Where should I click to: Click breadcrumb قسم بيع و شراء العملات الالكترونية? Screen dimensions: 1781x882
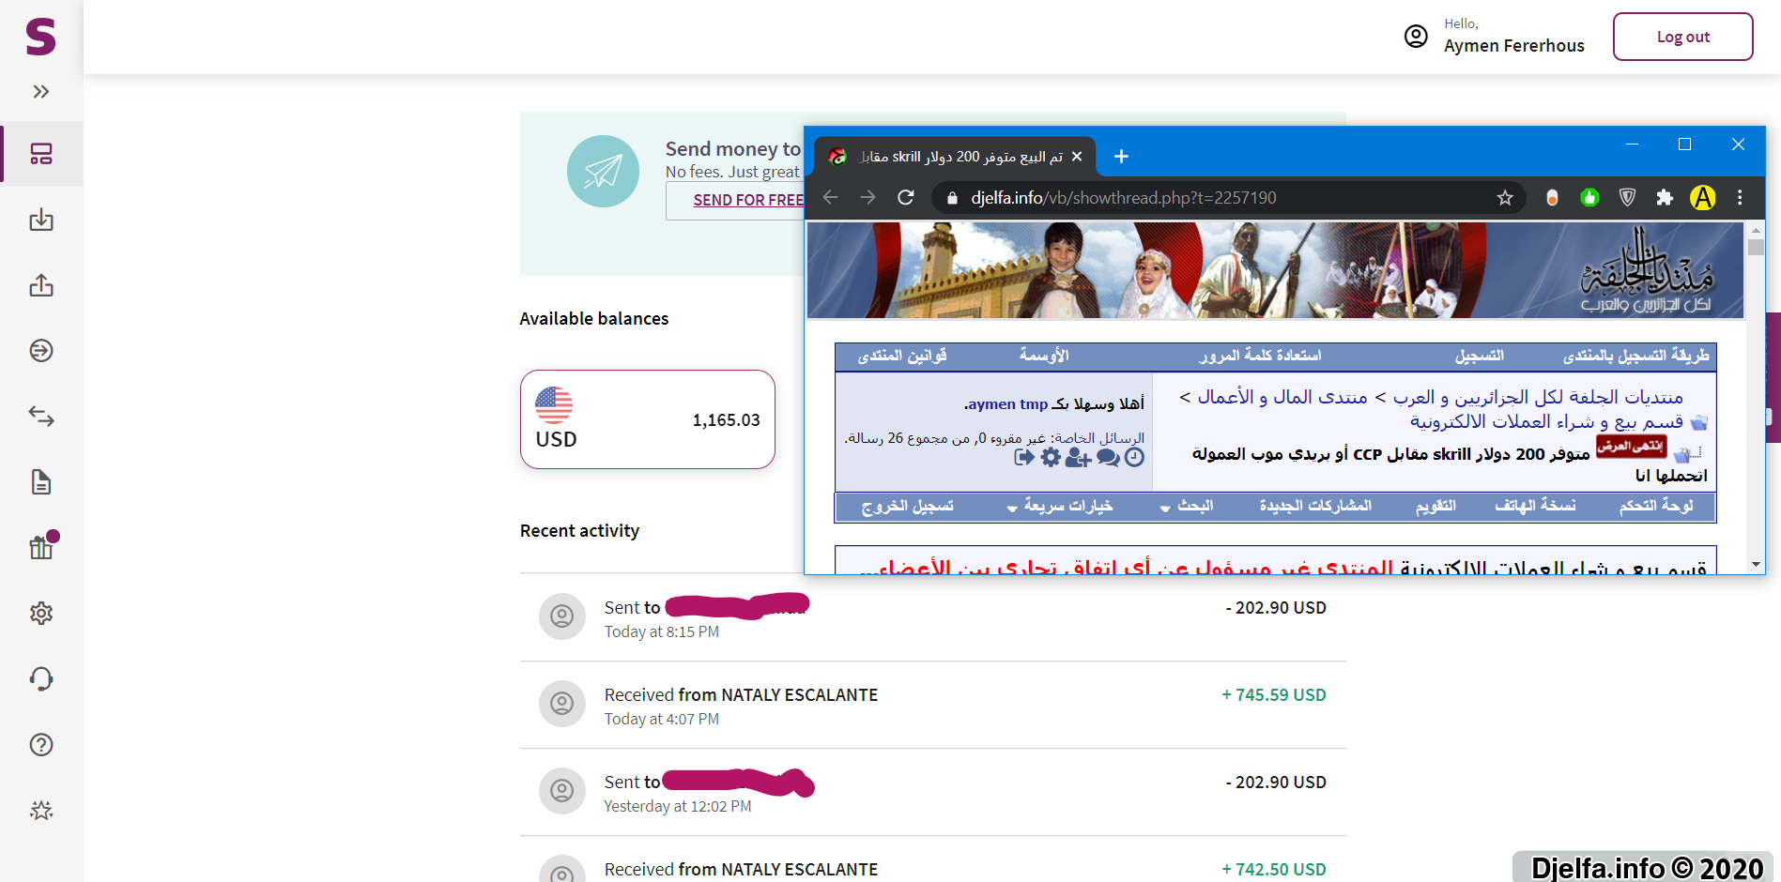[1546, 422]
